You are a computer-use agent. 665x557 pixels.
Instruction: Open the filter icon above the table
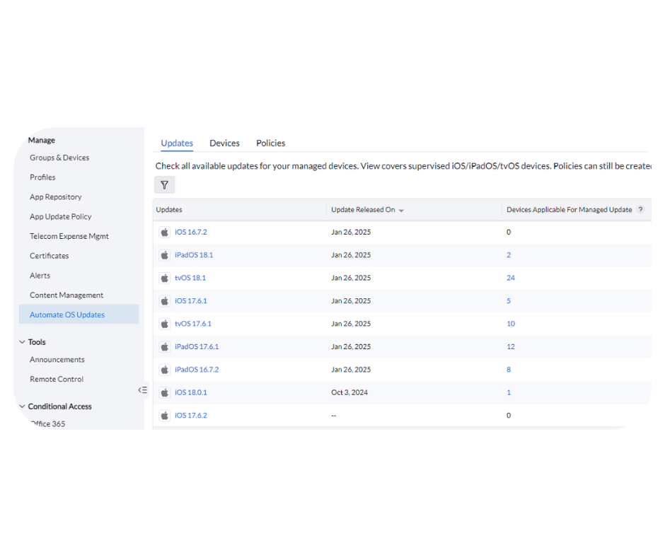coord(164,184)
